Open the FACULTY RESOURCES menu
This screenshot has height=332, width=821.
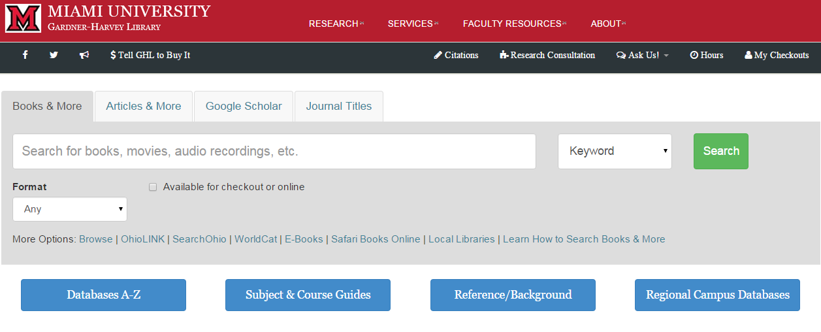pos(515,24)
